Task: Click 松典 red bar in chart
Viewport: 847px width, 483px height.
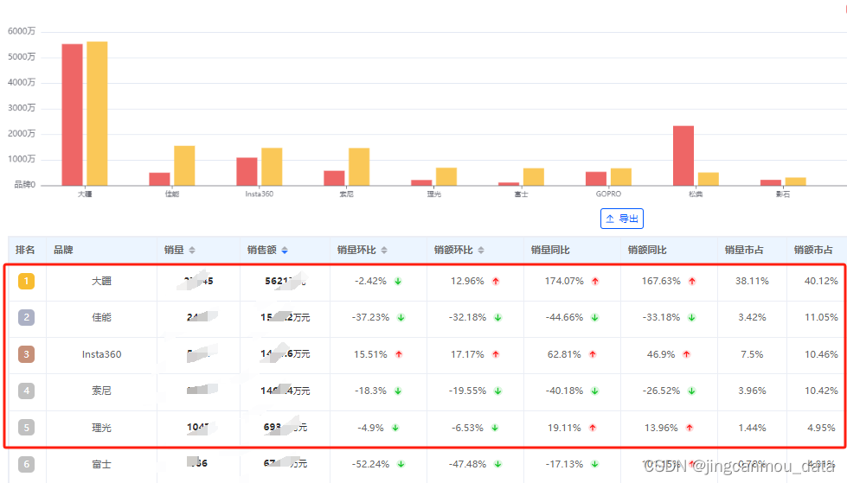Action: (683, 156)
